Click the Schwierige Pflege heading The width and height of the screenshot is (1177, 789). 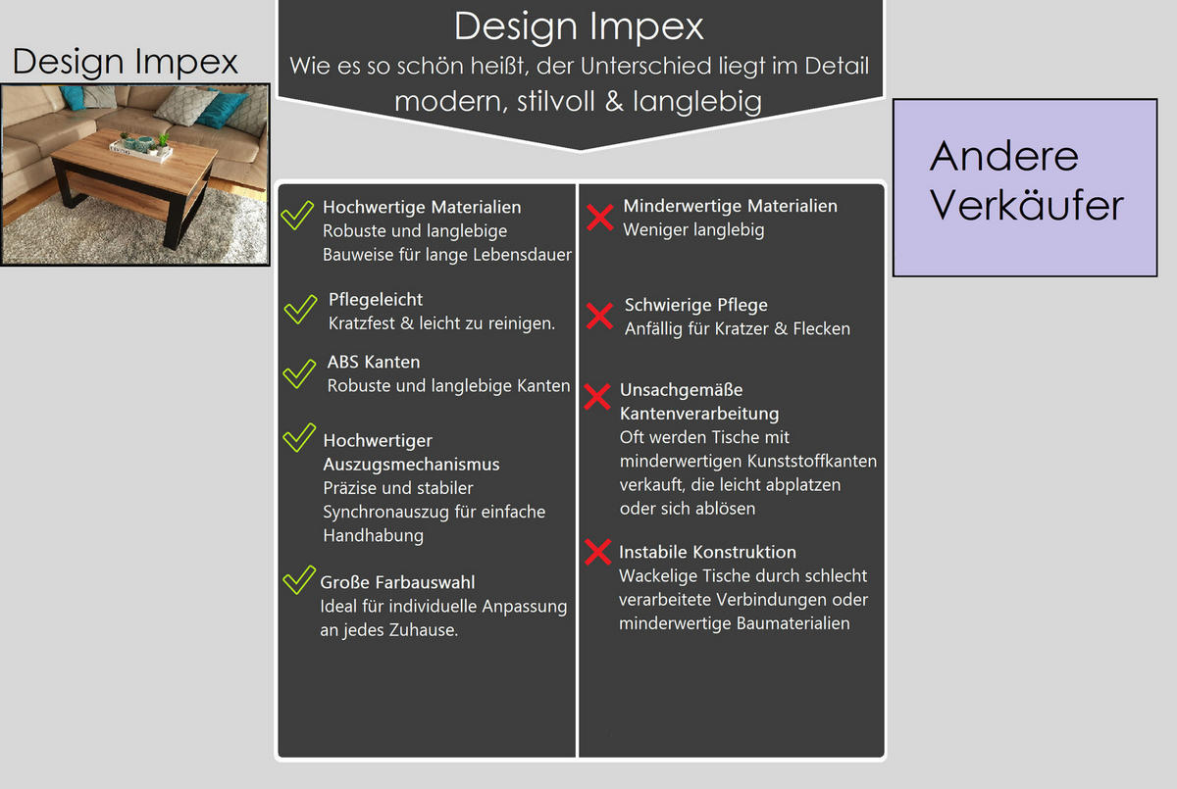(x=695, y=305)
